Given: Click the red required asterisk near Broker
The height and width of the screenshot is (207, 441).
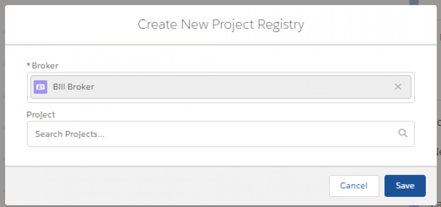Looking at the screenshot, I should click(29, 66).
